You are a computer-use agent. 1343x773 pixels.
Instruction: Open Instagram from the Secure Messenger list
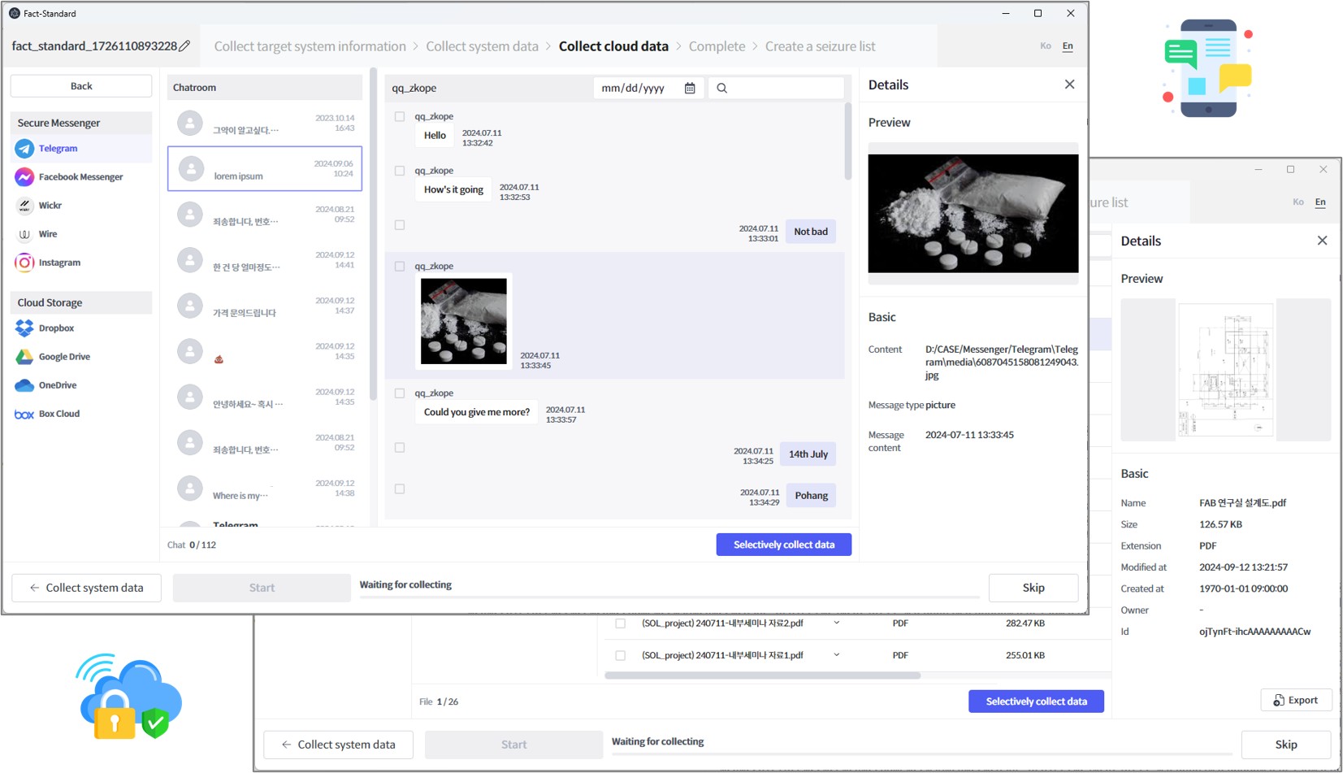pos(81,263)
